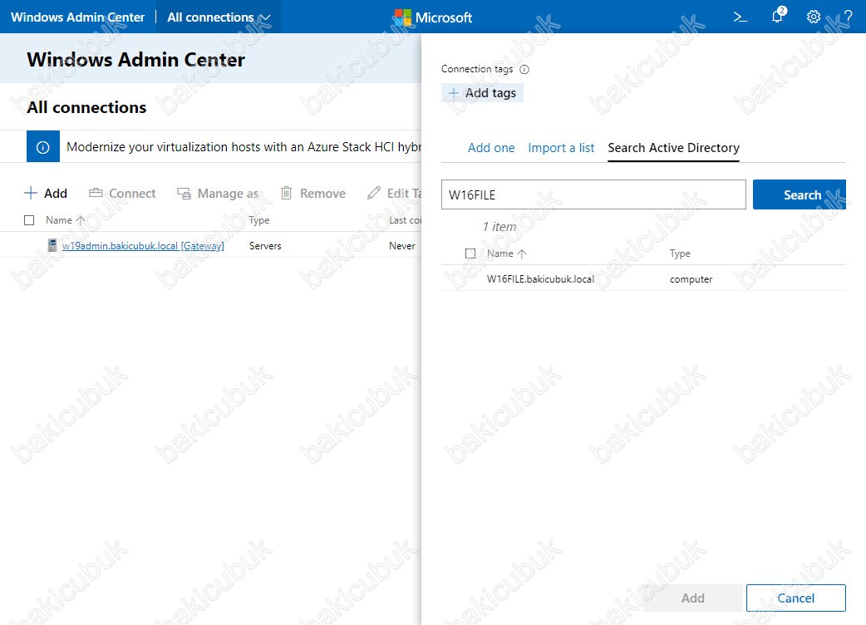866x625 pixels.
Task: Open settings gear icon
Action: [813, 17]
